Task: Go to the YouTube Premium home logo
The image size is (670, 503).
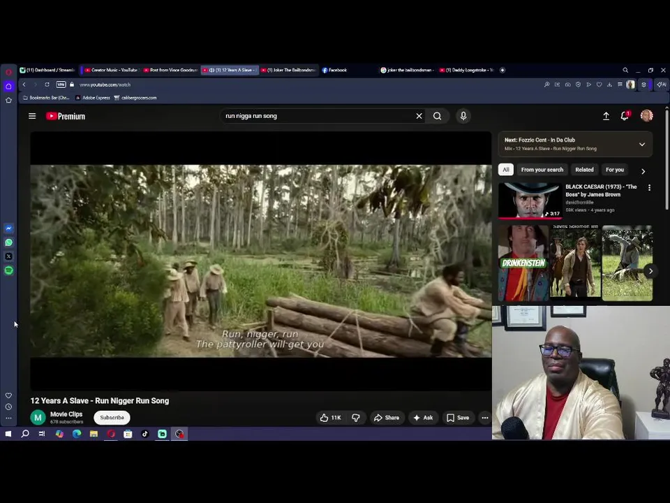Action: click(x=66, y=117)
